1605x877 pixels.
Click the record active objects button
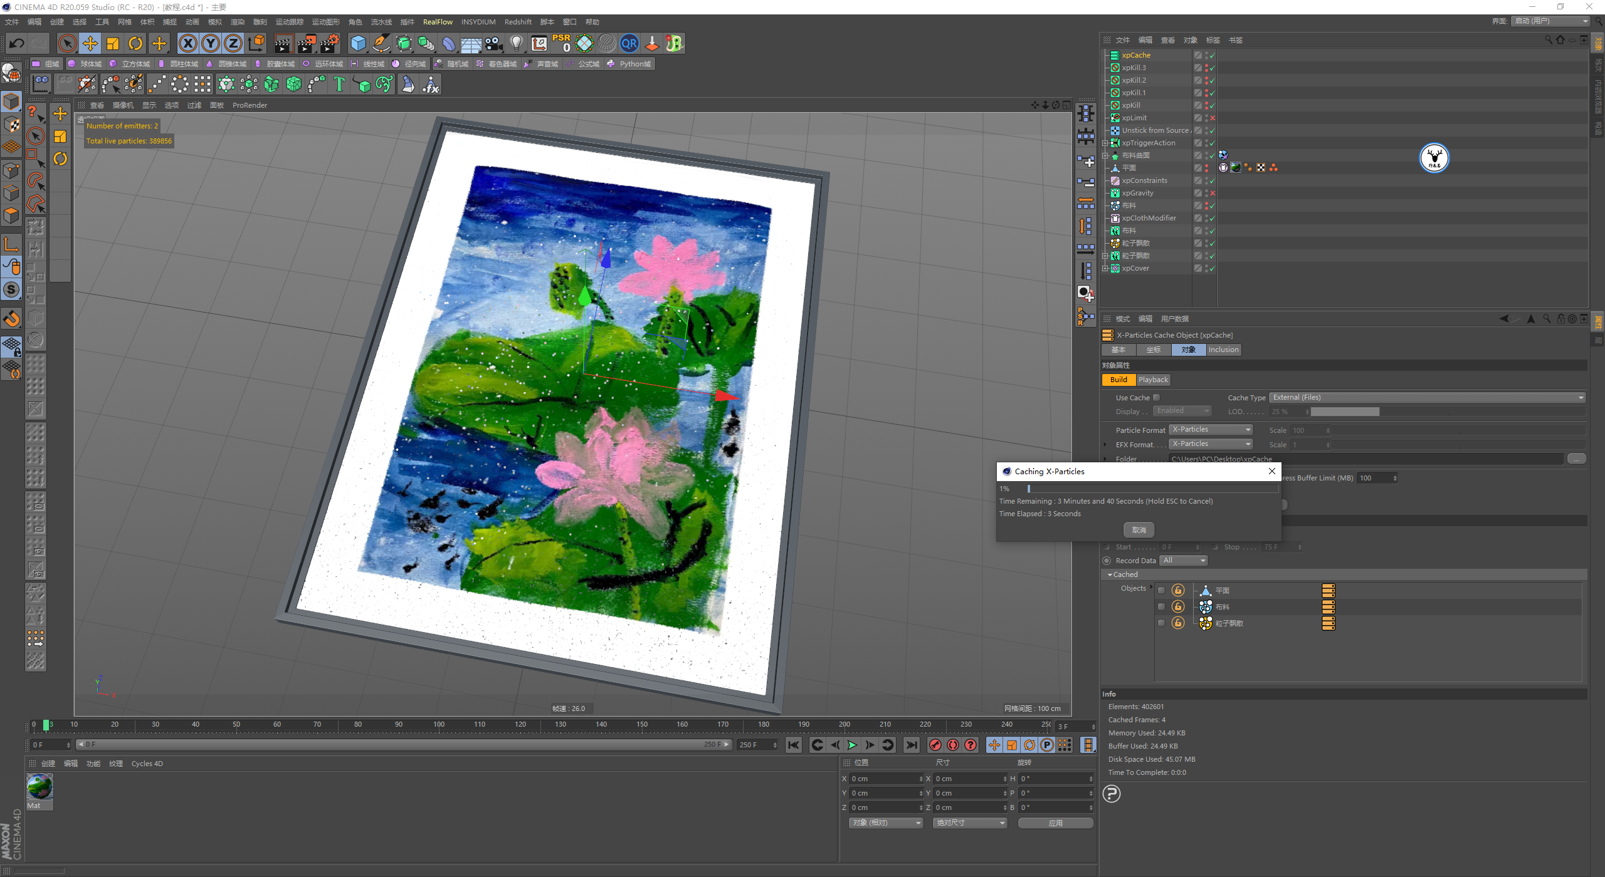pyautogui.click(x=935, y=745)
